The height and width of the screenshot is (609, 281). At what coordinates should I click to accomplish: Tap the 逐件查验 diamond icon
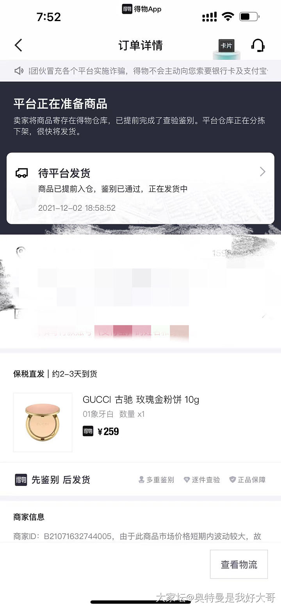[x=187, y=480]
